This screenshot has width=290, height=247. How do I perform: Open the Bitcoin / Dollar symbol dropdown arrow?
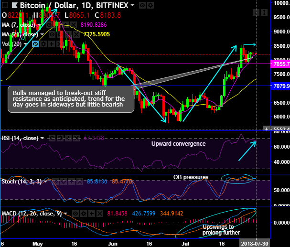tap(132, 5)
